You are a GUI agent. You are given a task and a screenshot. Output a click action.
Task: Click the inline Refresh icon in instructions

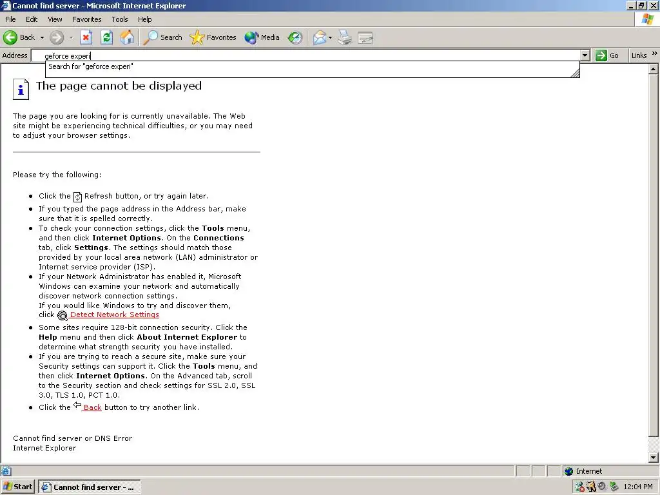(77, 197)
